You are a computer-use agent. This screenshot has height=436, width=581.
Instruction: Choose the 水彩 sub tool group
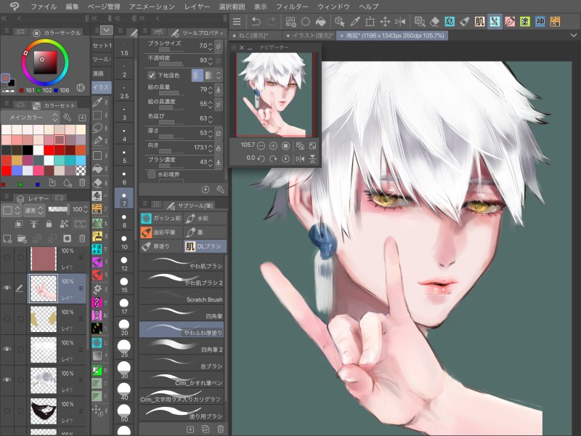point(205,219)
